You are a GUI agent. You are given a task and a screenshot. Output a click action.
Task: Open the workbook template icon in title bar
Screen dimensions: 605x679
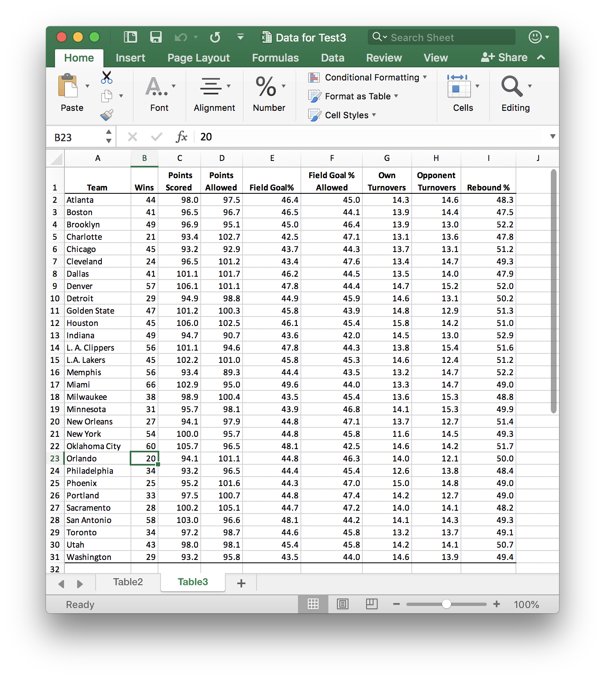[x=131, y=37]
